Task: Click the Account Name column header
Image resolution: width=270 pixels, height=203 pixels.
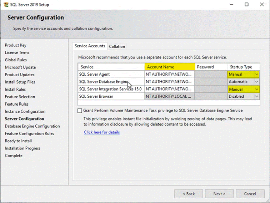Action: tap(170, 67)
